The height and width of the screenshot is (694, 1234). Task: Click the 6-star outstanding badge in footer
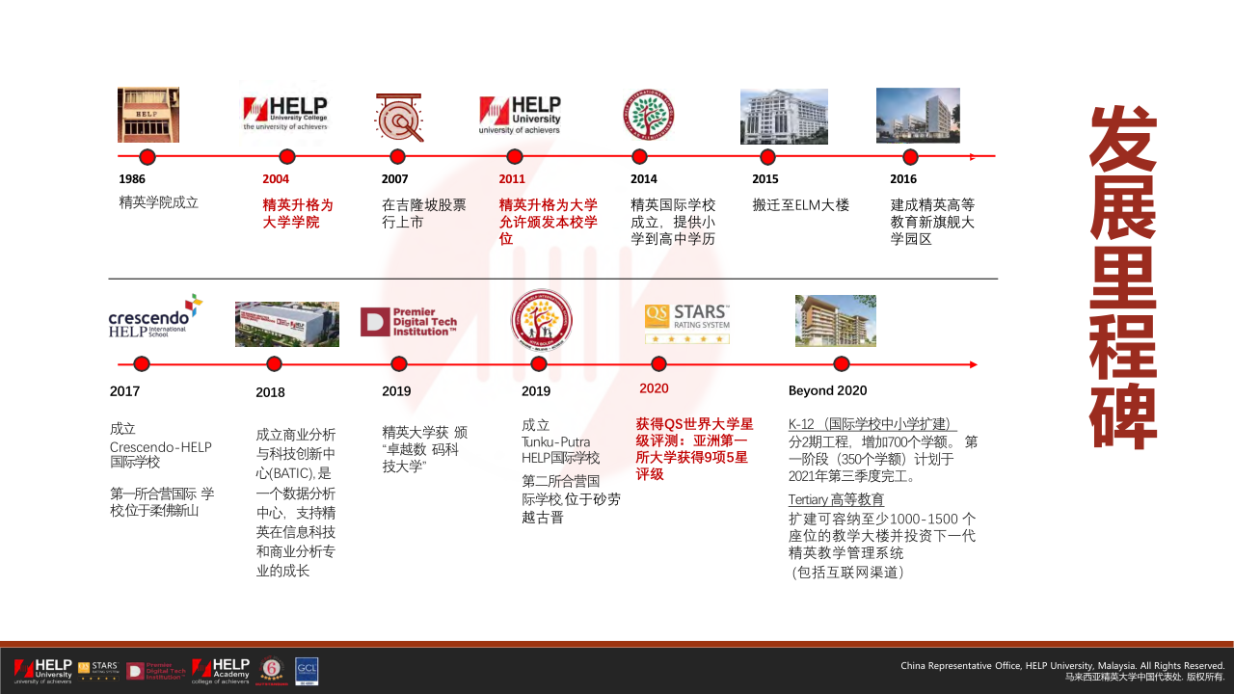click(271, 671)
